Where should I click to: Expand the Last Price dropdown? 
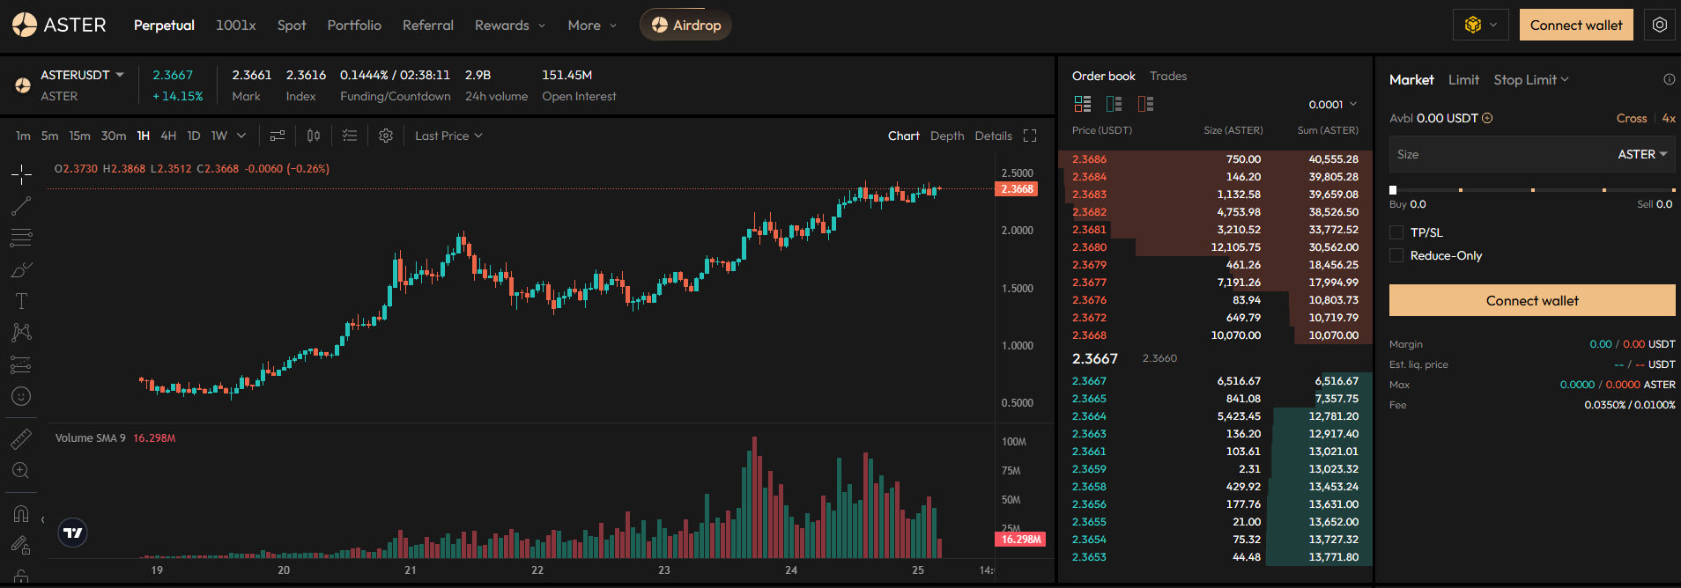click(x=448, y=136)
